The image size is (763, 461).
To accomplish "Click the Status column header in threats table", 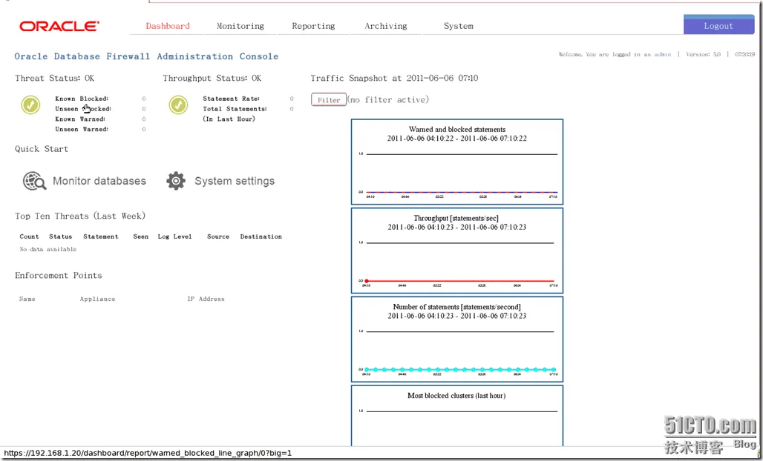I will [60, 236].
